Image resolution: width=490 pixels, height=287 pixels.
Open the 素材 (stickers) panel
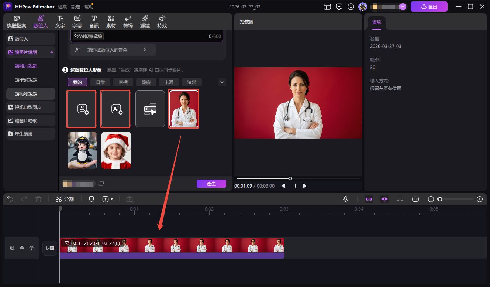click(111, 21)
